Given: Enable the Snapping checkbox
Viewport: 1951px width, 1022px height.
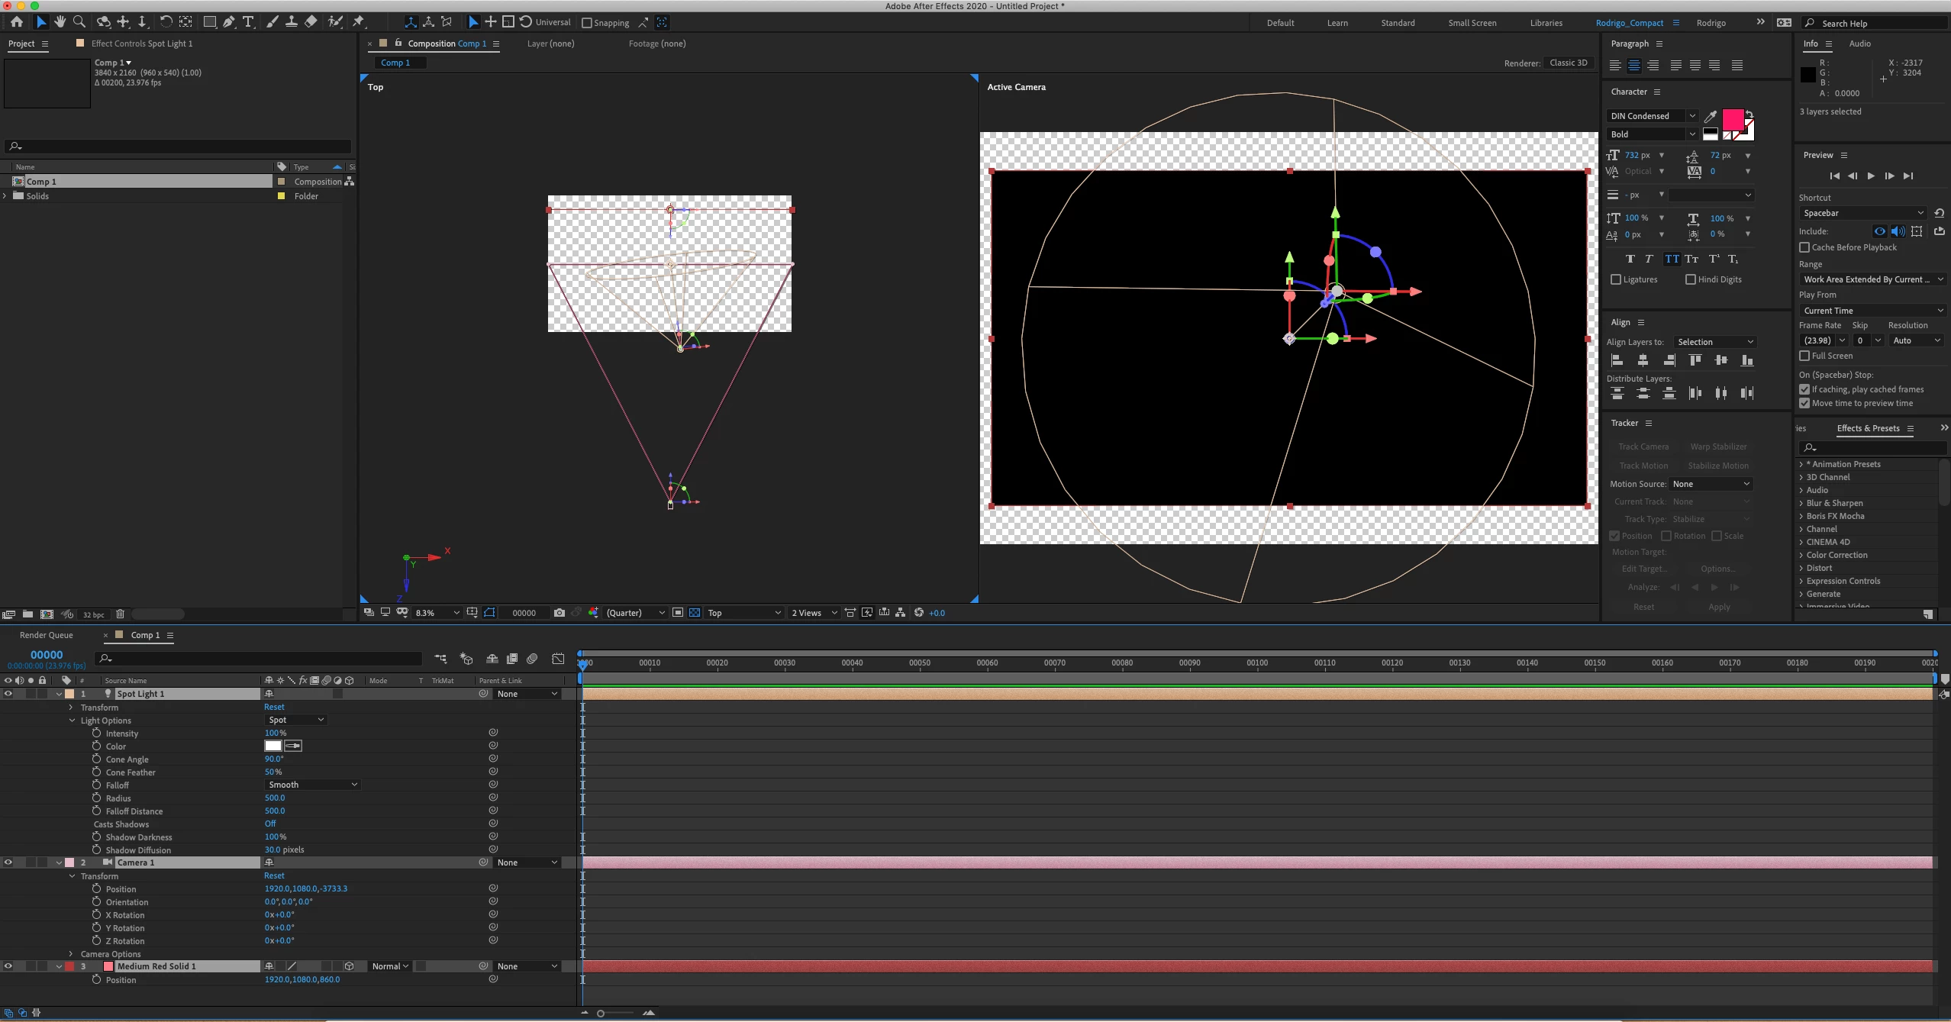Looking at the screenshot, I should point(587,23).
